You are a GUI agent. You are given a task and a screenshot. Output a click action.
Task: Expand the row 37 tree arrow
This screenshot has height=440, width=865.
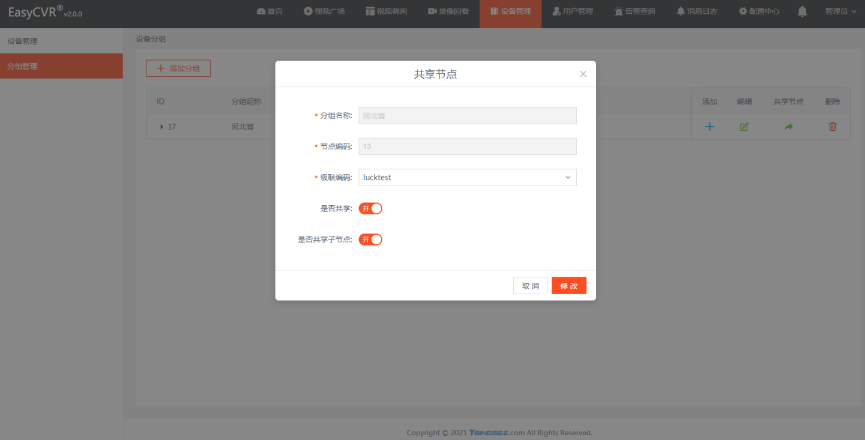coord(161,127)
